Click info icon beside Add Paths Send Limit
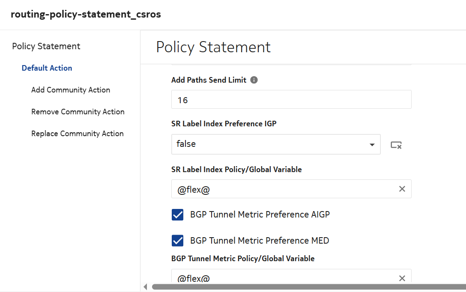Image resolution: width=466 pixels, height=292 pixels. tap(254, 80)
